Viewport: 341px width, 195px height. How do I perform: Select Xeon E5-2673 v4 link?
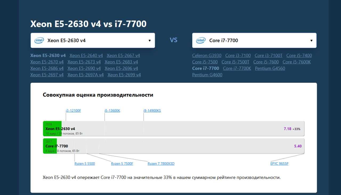[x=84, y=62]
